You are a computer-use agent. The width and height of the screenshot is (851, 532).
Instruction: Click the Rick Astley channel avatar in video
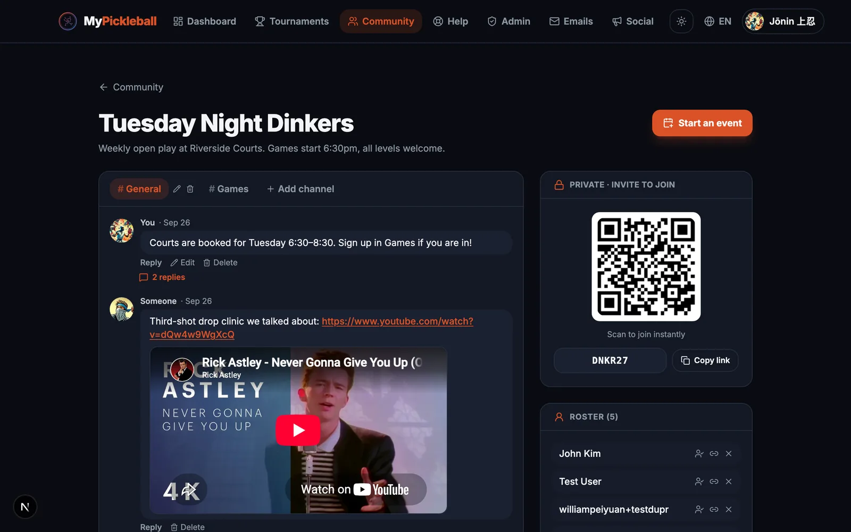(182, 369)
